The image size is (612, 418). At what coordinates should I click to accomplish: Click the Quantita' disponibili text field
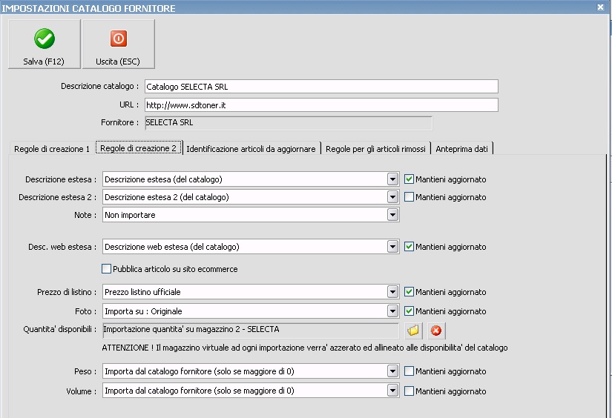[251, 331]
